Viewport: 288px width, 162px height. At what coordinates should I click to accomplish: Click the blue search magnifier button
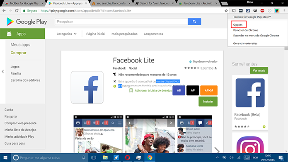click(194, 22)
